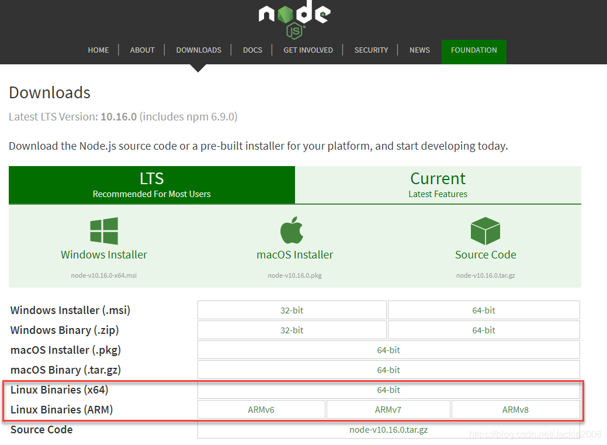This screenshot has height=445, width=607.
Task: Download Linux Binaries ARMv6
Action: point(261,410)
